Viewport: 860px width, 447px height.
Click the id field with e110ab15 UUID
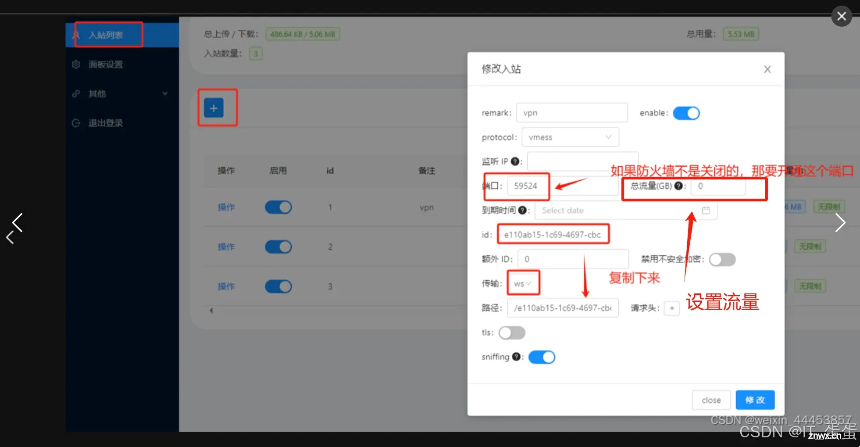pos(553,235)
